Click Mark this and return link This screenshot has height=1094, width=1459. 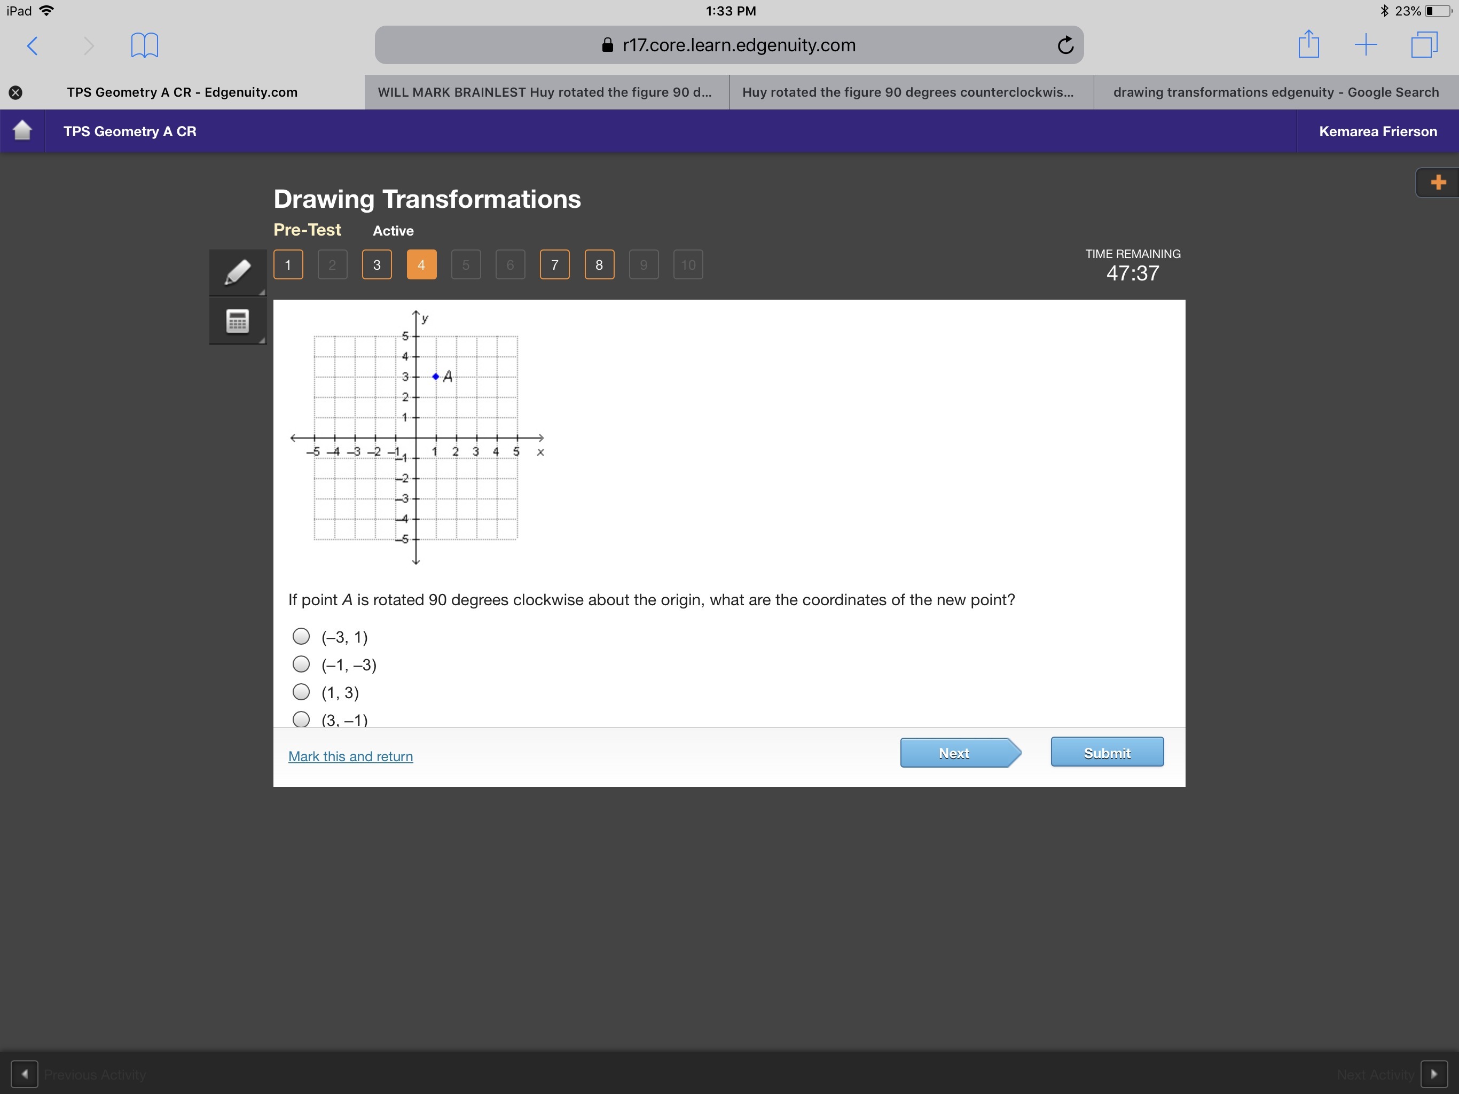point(350,756)
